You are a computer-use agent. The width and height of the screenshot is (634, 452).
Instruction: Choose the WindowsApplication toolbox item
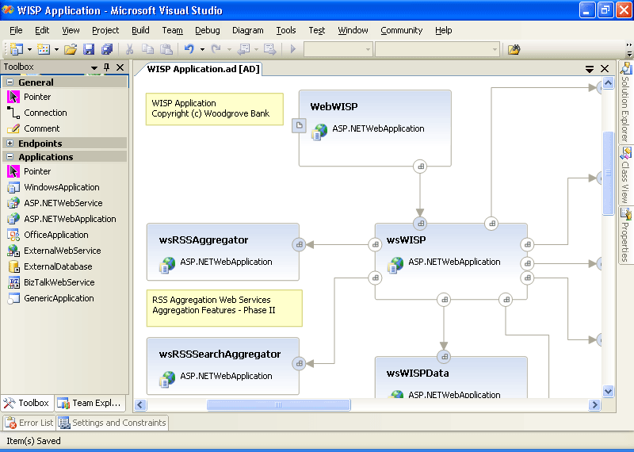tap(61, 187)
